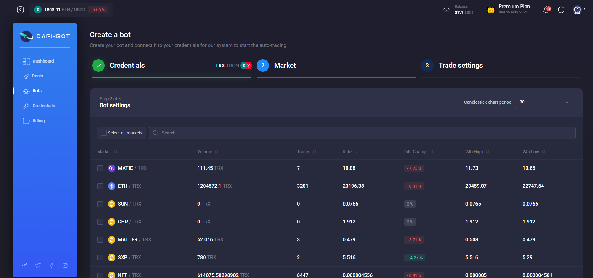
Task: Click the Premium Plan crown icon
Action: (x=491, y=10)
